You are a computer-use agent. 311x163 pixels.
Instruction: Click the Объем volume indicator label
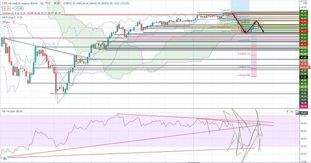[6, 22]
